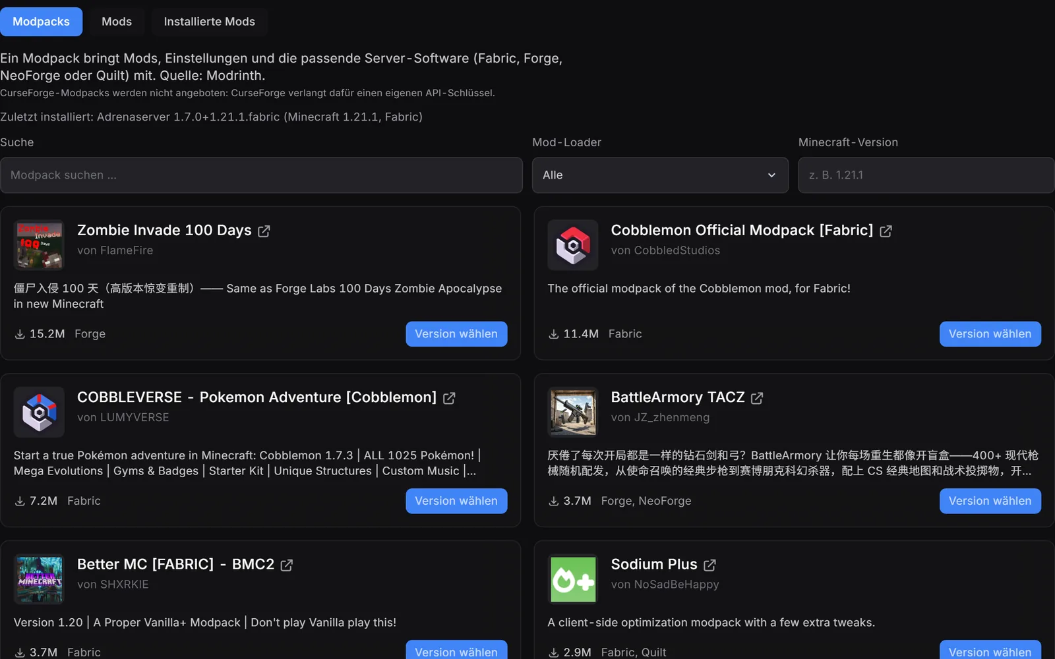The width and height of the screenshot is (1055, 659).
Task: Click the author text 'von CobbledStudios'
Action: tap(665, 250)
